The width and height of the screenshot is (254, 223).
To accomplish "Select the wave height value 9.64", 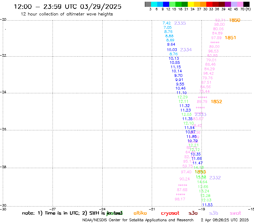I will pos(171,44).
